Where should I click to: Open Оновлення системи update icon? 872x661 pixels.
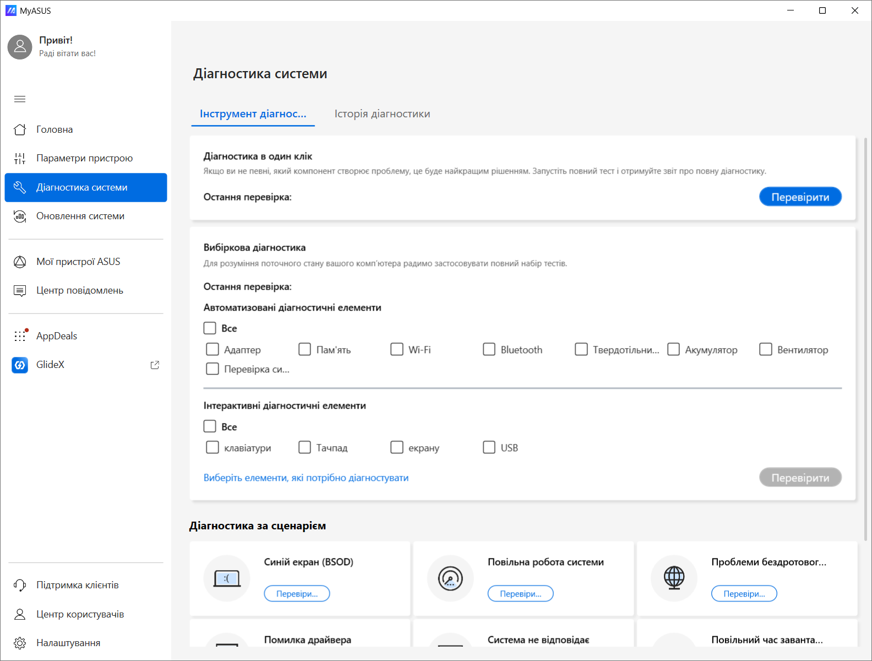pos(20,216)
